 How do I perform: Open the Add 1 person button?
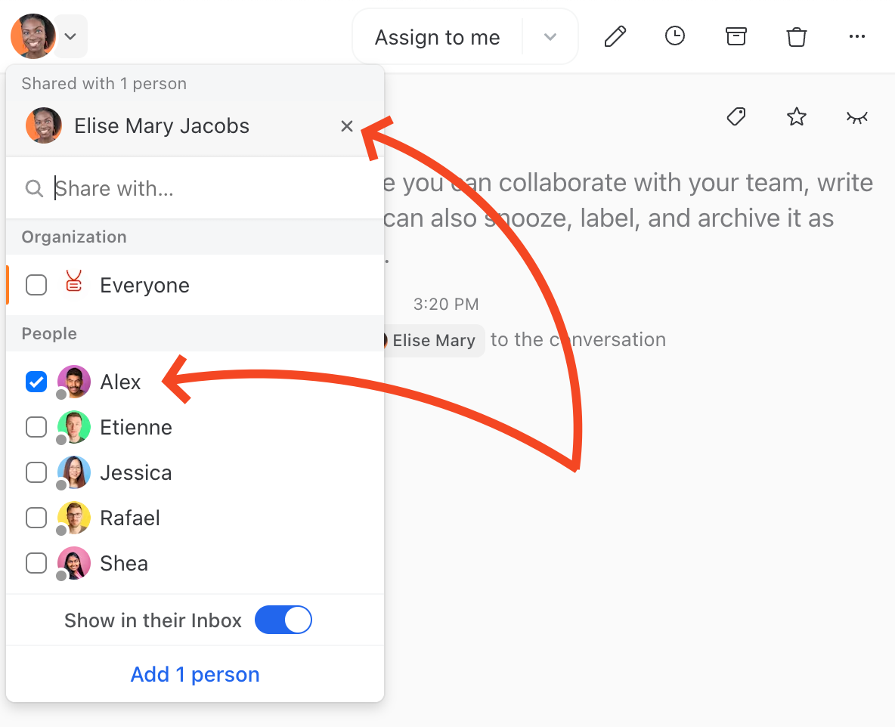(x=194, y=674)
